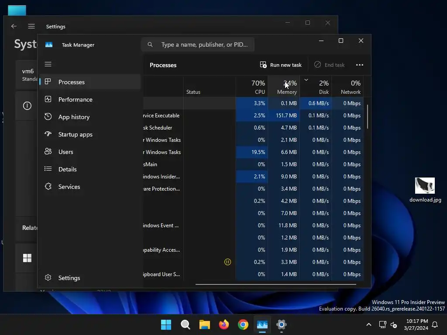The image size is (447, 335).
Task: Select the 'pability Acces...' process row
Action: point(253,250)
